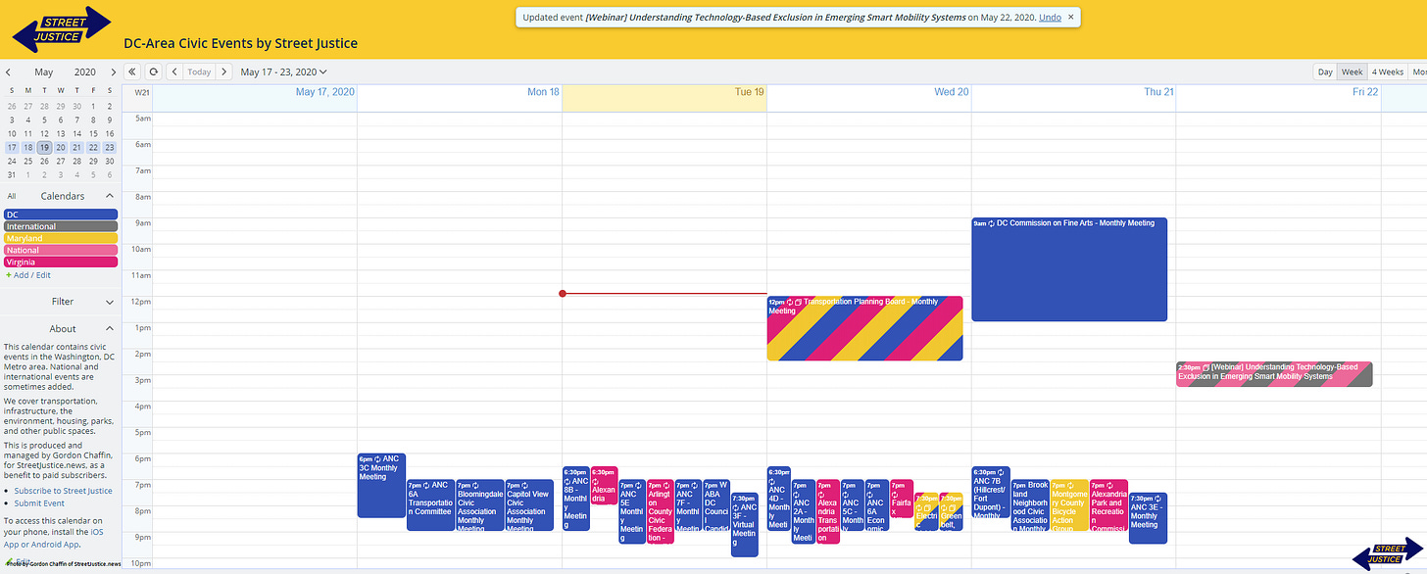Toggle the DC calendar

[x=61, y=215]
